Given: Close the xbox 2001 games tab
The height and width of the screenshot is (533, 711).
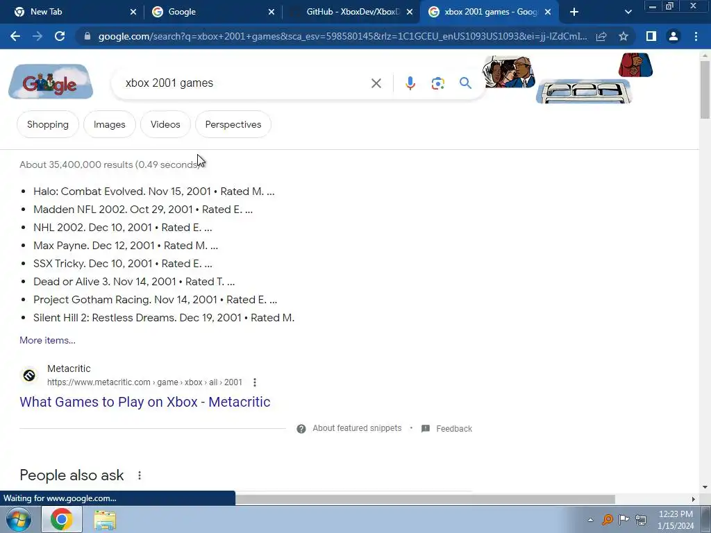Looking at the screenshot, I should click(548, 12).
